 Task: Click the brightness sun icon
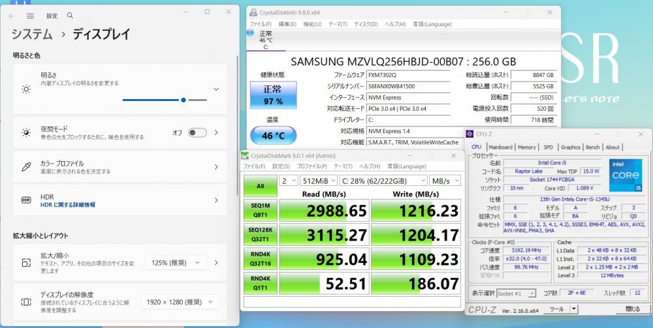pyautogui.click(x=26, y=89)
